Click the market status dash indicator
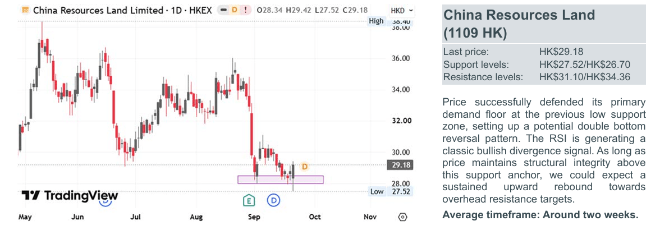This screenshot has width=660, height=239. click(x=224, y=10)
